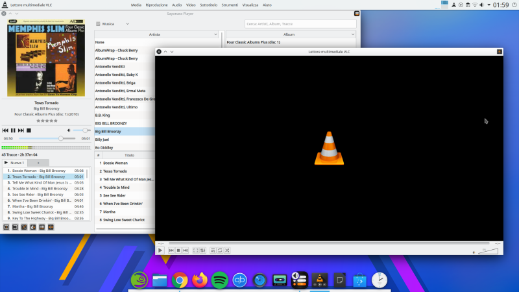Viewport: 519px width, 292px height.
Task: Expand the Artista column dropdown
Action: point(215,34)
